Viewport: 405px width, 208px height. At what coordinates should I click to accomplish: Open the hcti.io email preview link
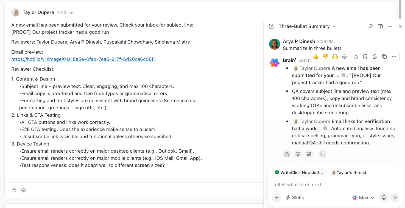coord(83,59)
